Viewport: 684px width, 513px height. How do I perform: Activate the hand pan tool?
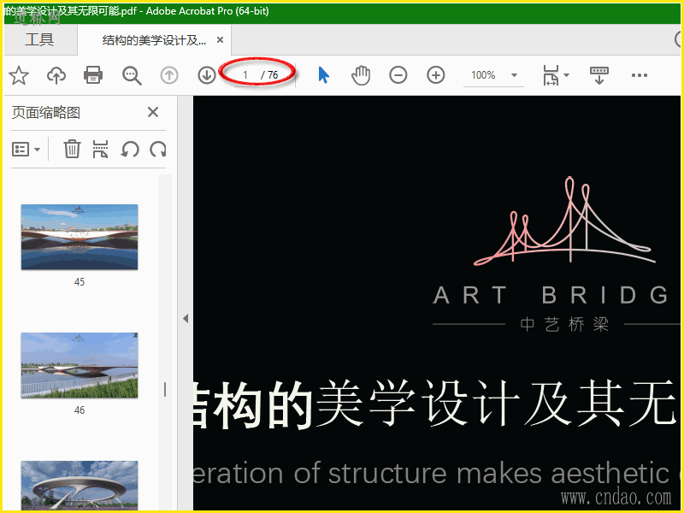[361, 75]
